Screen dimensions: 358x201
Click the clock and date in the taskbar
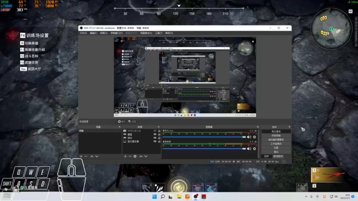click(345, 197)
